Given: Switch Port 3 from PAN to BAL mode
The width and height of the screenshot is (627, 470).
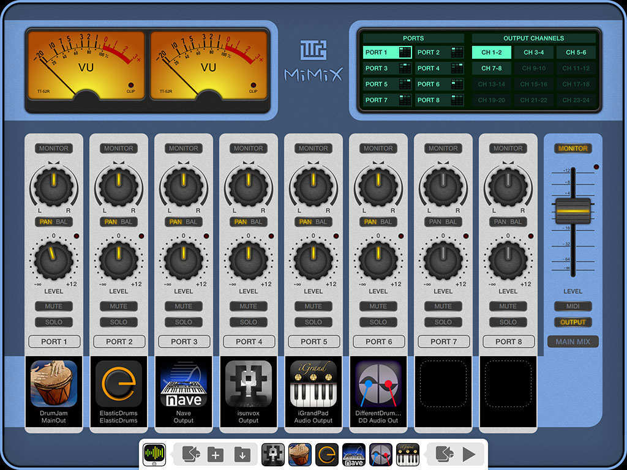Looking at the screenshot, I should coord(191,222).
